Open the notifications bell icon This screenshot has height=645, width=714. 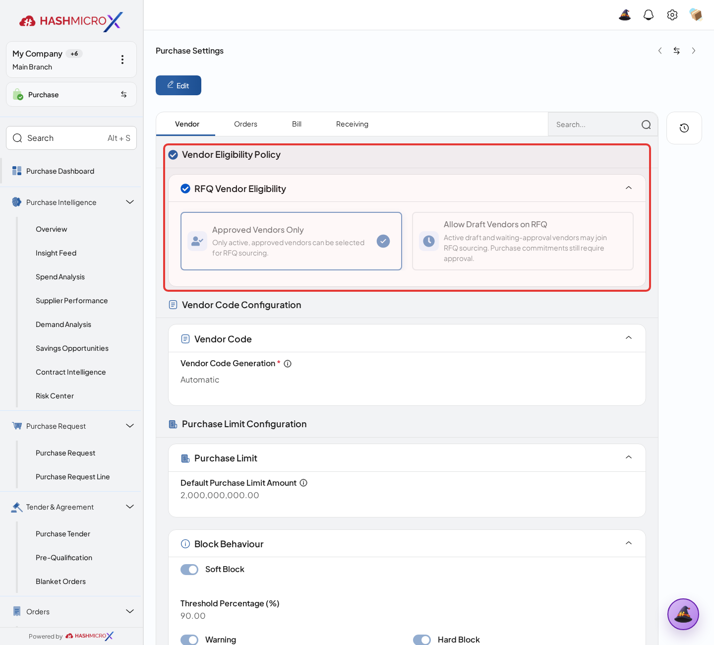pos(649,15)
